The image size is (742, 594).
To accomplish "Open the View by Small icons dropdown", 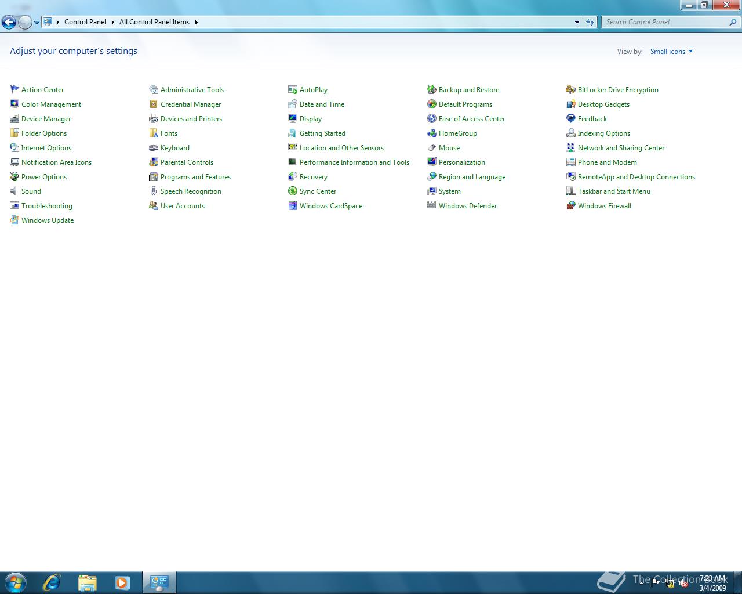I will pyautogui.click(x=671, y=52).
